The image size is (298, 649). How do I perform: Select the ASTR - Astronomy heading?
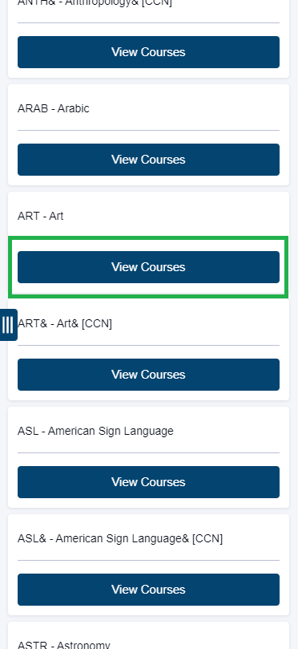pos(63,645)
